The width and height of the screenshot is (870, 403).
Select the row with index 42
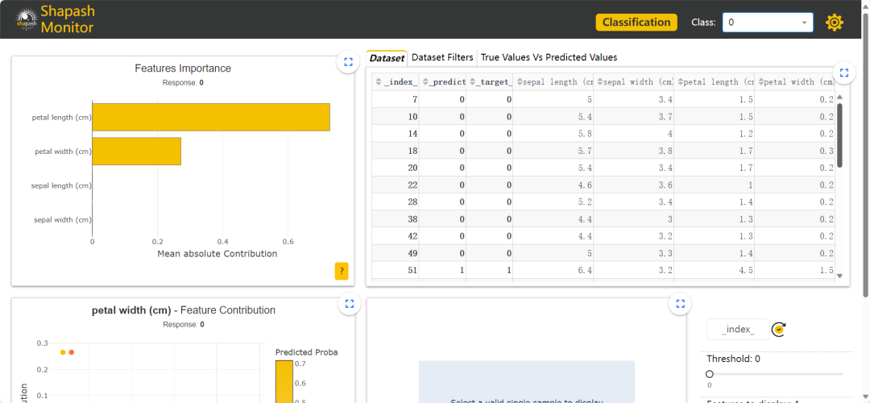coord(603,236)
